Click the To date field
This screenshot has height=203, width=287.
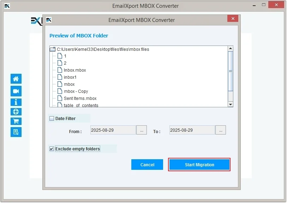192,130
